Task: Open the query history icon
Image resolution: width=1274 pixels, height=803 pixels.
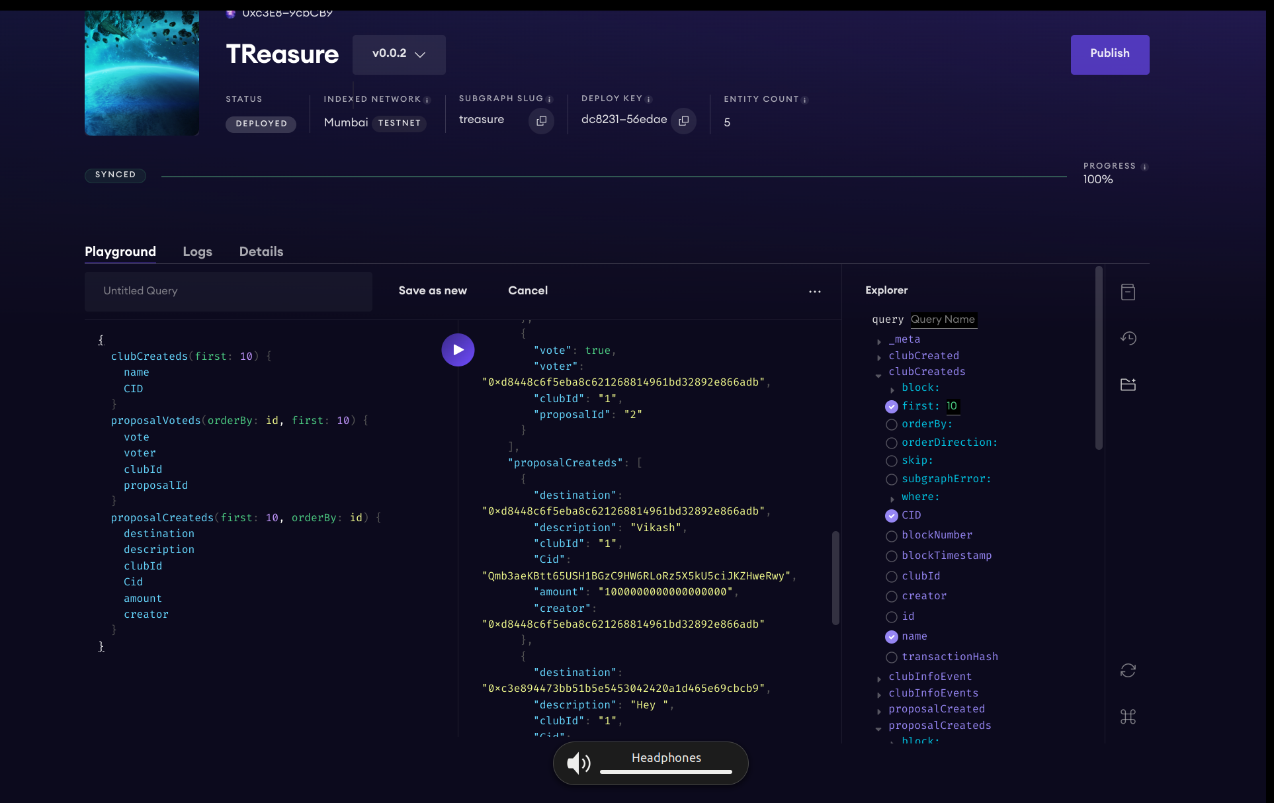Action: coord(1128,338)
